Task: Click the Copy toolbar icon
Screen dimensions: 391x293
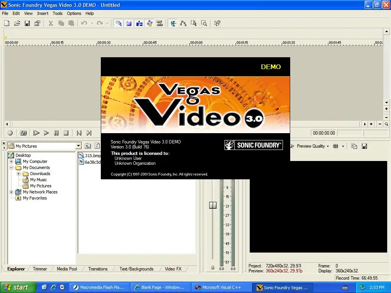Action: [x=61, y=23]
